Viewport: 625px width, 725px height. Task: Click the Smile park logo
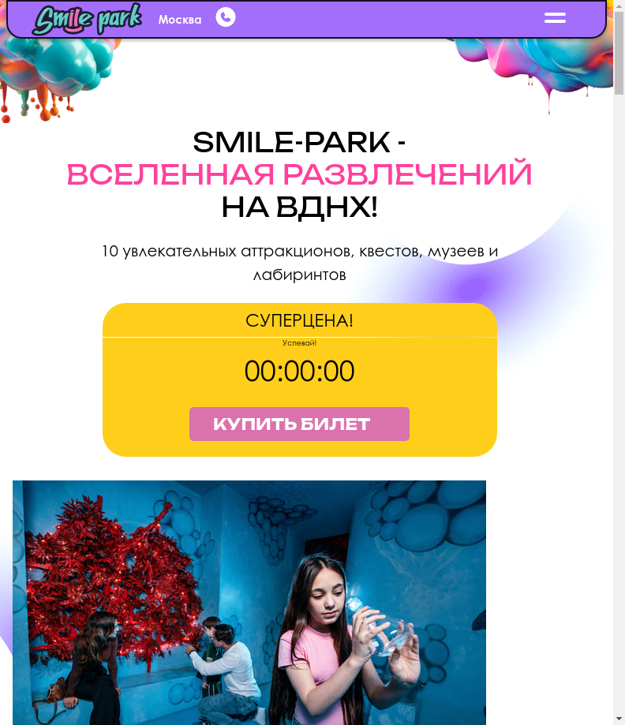(87, 19)
